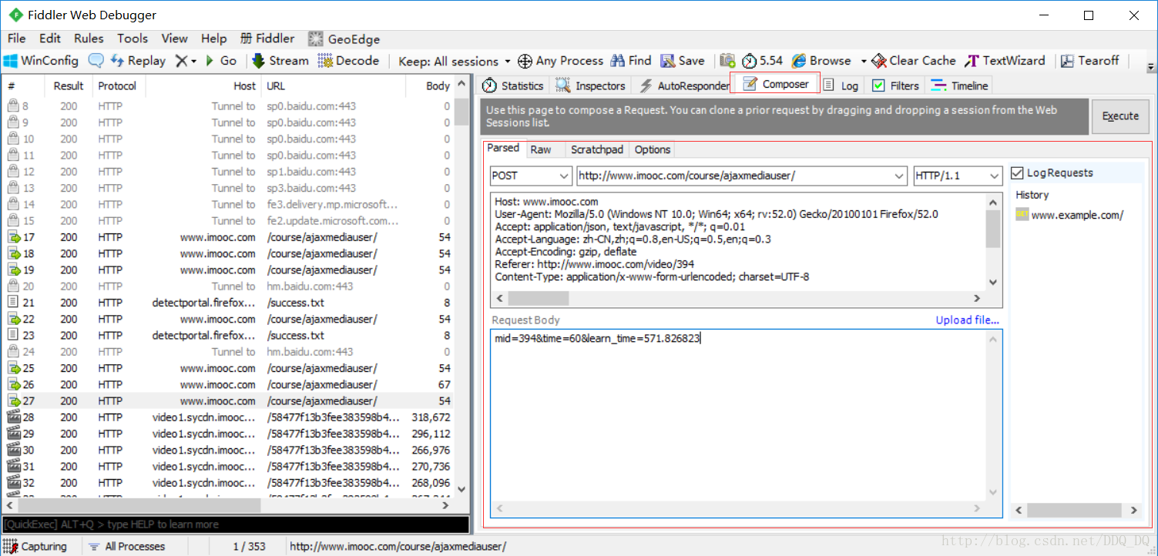Click the Save toolbar icon
This screenshot has height=556, width=1158.
pos(683,60)
